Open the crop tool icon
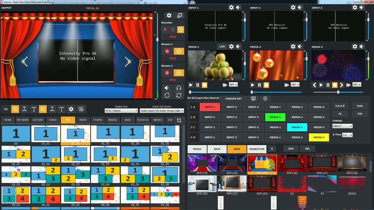 (179, 120)
